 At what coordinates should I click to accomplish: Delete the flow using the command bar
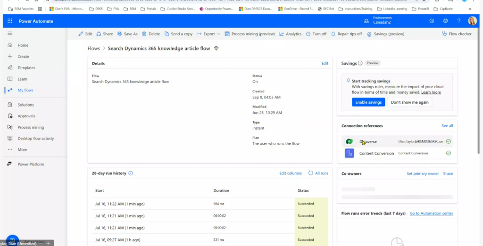coord(151,34)
